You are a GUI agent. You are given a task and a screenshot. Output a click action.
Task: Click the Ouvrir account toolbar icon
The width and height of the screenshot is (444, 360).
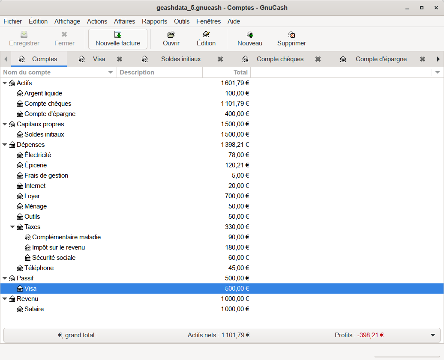171,35
